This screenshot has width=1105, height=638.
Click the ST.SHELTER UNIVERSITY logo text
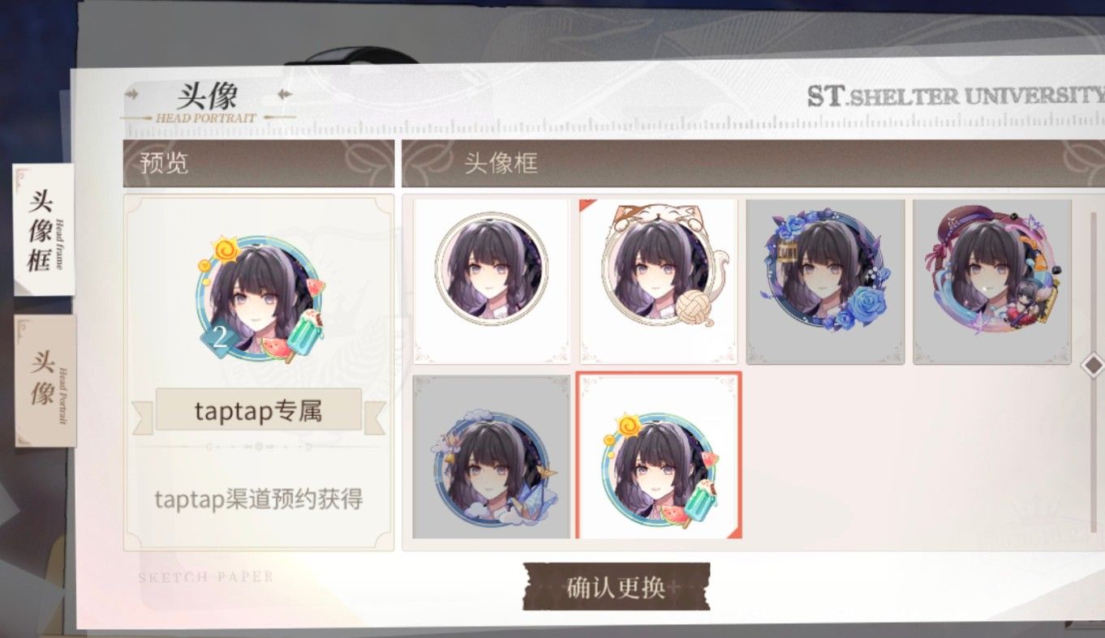[x=956, y=96]
